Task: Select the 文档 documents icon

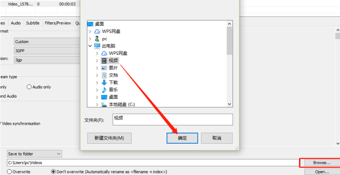Action: point(104,75)
